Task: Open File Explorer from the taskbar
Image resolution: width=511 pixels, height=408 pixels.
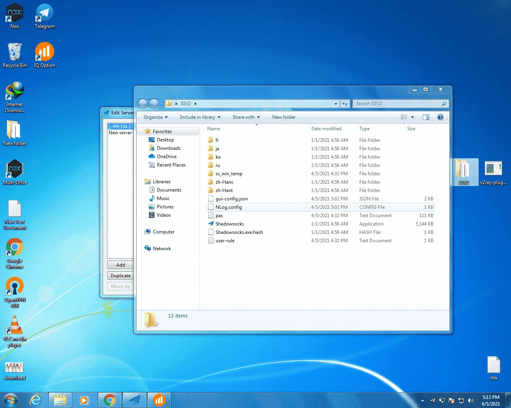Action: point(60,400)
